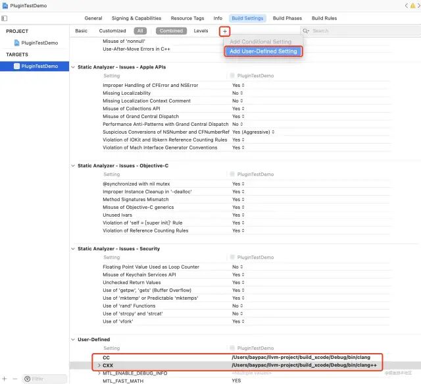Screen dimensions: 421x384
Task: Select the MTL_FAST_MATH setting
Action: 123,381
